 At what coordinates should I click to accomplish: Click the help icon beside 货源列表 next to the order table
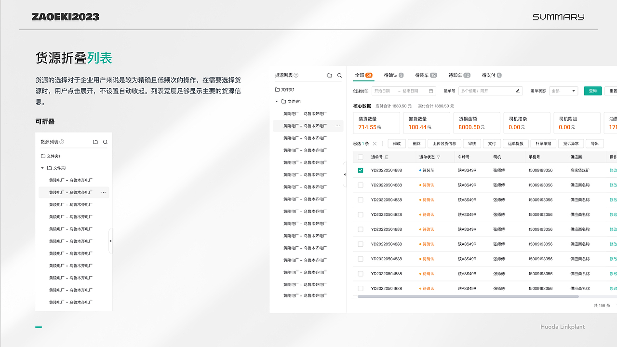[x=296, y=75]
